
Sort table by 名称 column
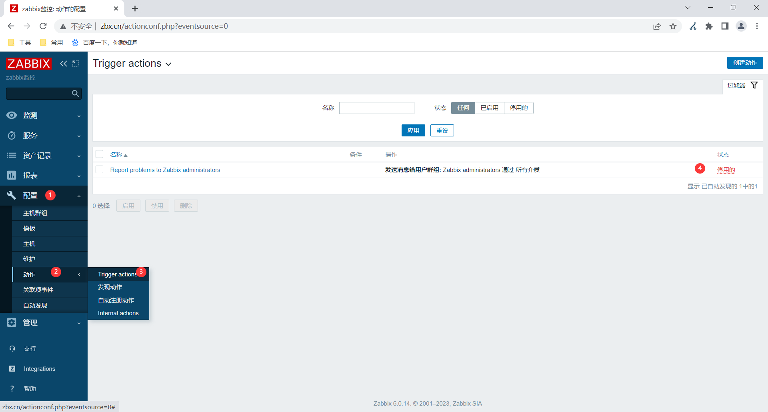point(119,155)
